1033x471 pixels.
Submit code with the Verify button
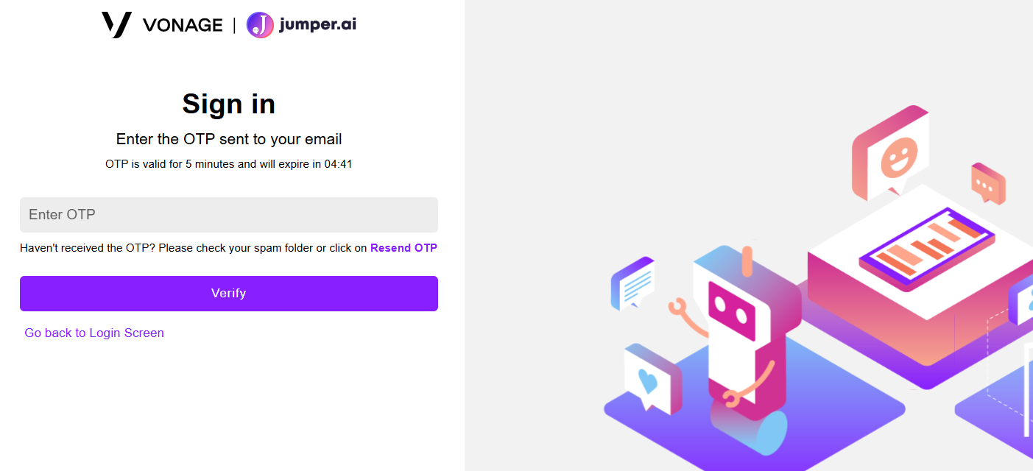pyautogui.click(x=229, y=294)
